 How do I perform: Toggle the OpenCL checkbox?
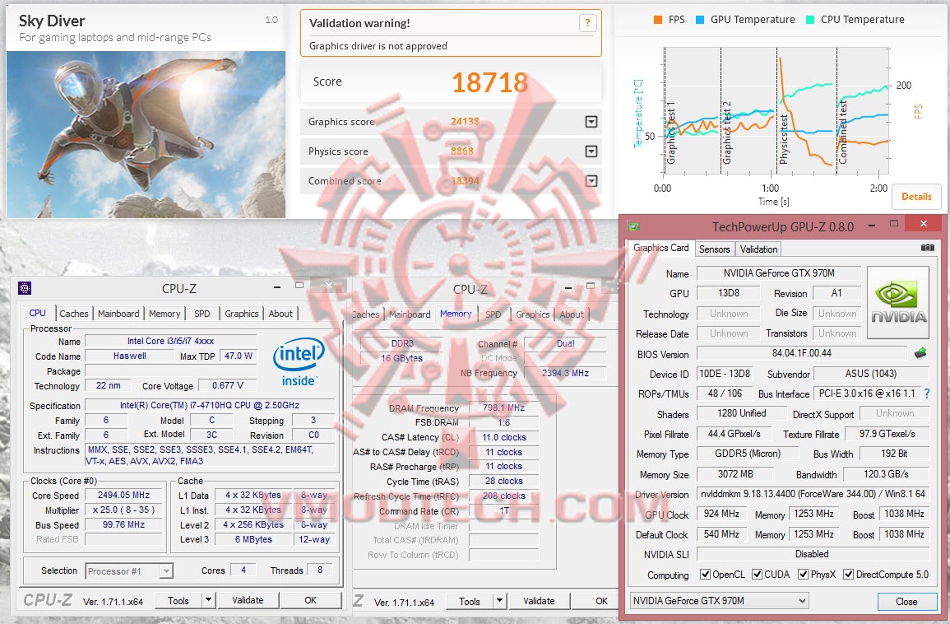tap(705, 575)
